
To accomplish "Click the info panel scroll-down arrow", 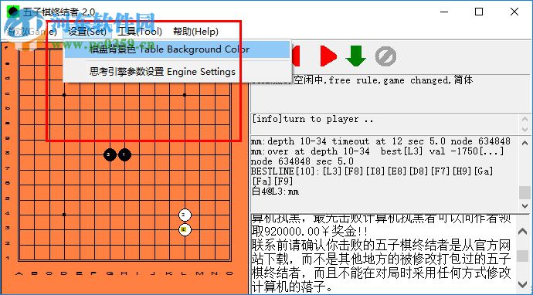I will [525, 129].
